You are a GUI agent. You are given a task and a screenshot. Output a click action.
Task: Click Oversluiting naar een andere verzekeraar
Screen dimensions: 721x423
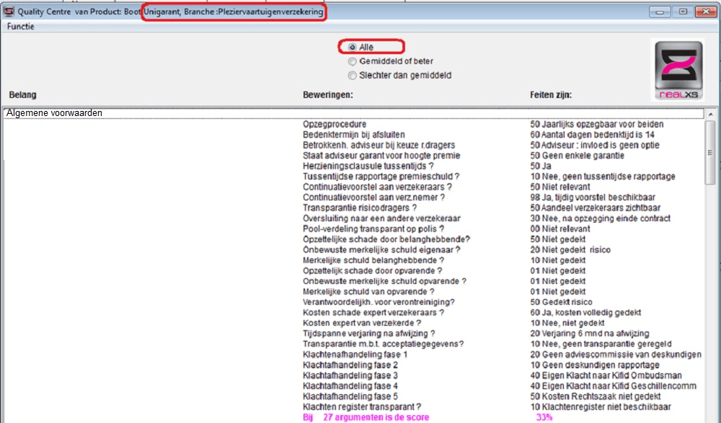click(x=381, y=218)
